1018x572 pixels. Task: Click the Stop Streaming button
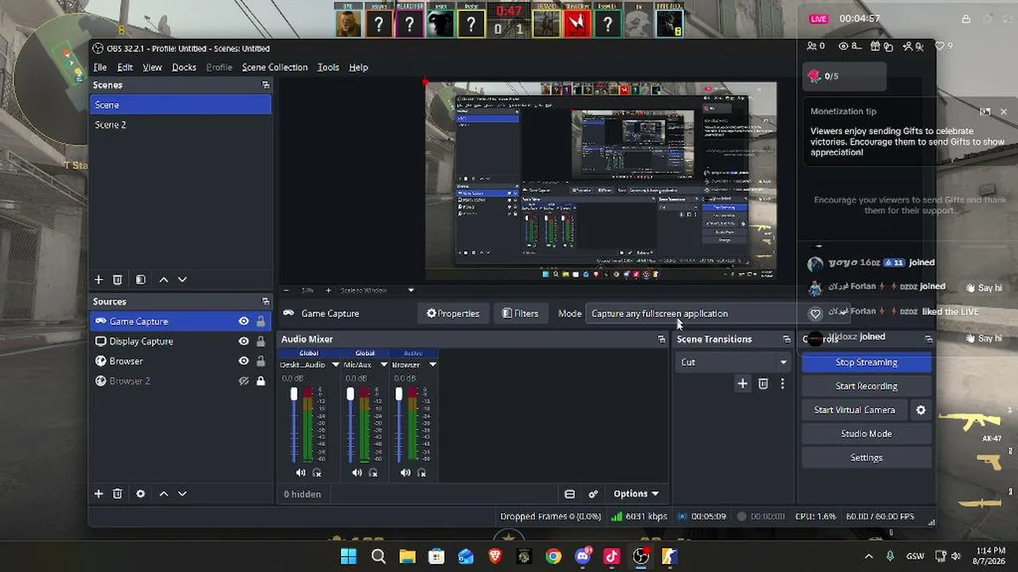point(866,362)
